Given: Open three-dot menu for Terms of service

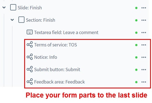Looking at the screenshot, I should tap(144, 45).
